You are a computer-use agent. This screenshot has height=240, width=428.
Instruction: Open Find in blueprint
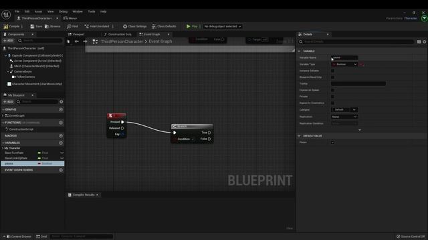[x=73, y=27]
